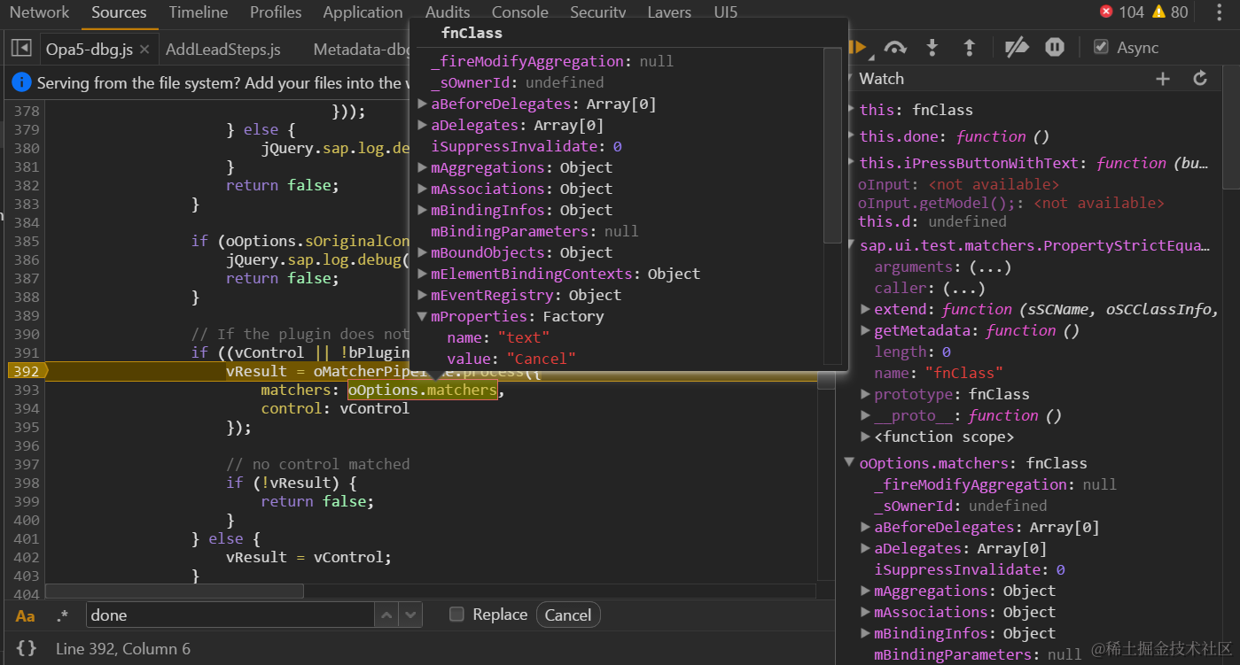The image size is (1240, 665).
Task: Jump to next search match
Action: pyautogui.click(x=409, y=615)
